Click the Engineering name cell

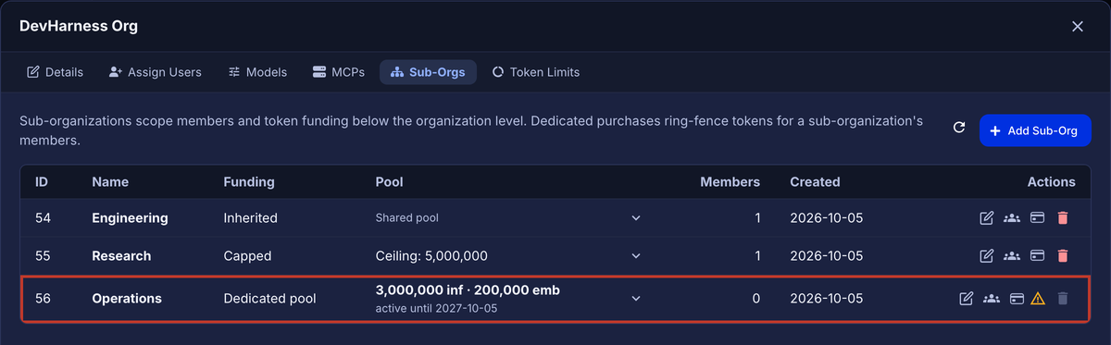pyautogui.click(x=130, y=218)
